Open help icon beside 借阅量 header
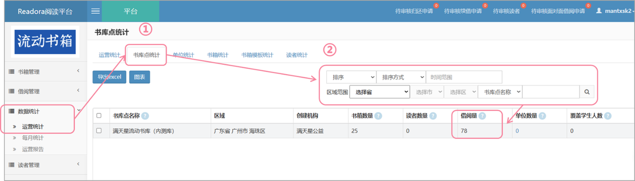 point(482,116)
